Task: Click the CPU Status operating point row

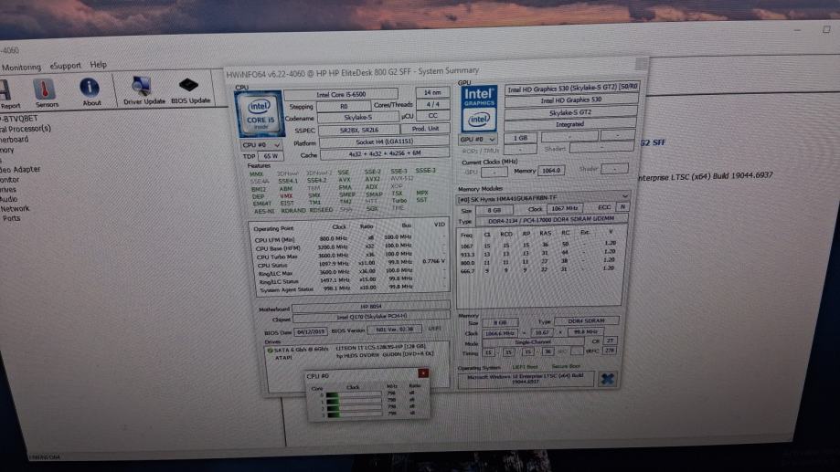Action: [349, 264]
